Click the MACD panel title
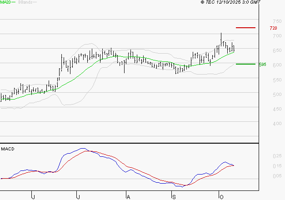285x200 pixels. pyautogui.click(x=7, y=149)
